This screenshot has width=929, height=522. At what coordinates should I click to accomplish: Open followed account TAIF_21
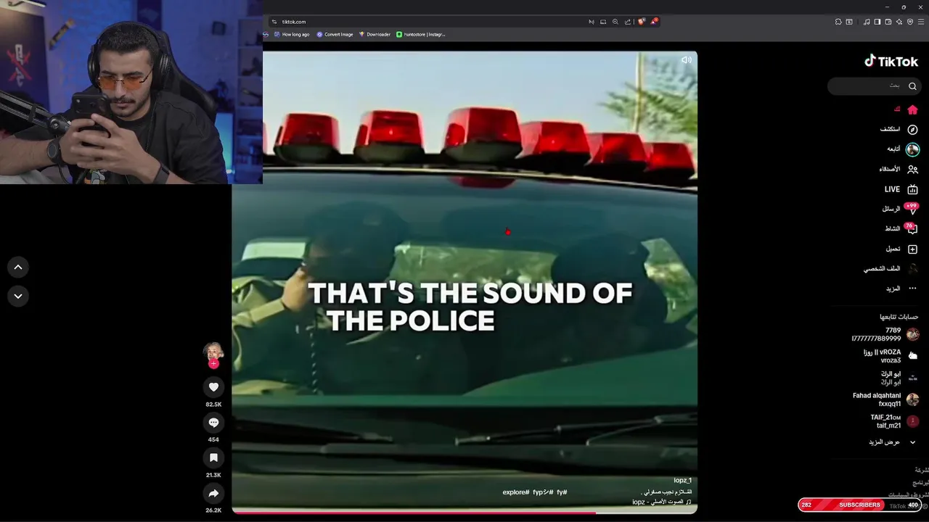pyautogui.click(x=895, y=421)
